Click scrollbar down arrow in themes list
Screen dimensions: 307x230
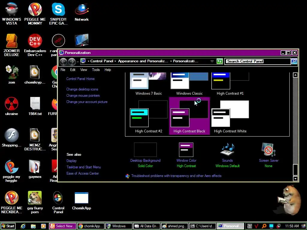pos(295,178)
